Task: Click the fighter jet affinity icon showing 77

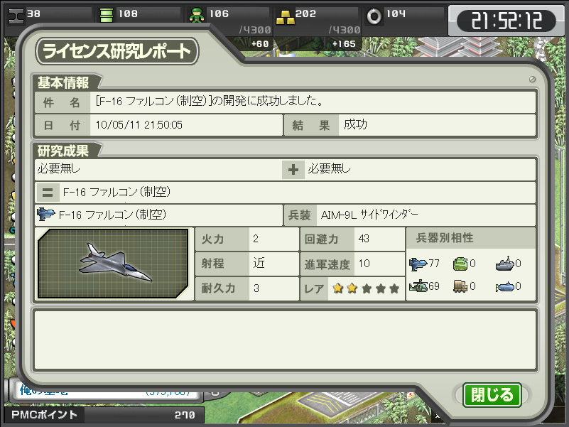Action: coord(418,264)
